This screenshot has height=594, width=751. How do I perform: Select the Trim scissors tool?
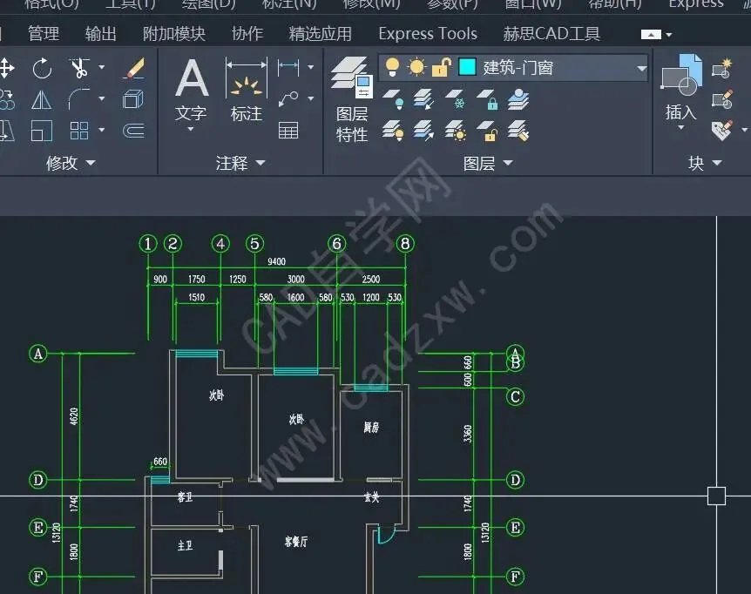(79, 68)
